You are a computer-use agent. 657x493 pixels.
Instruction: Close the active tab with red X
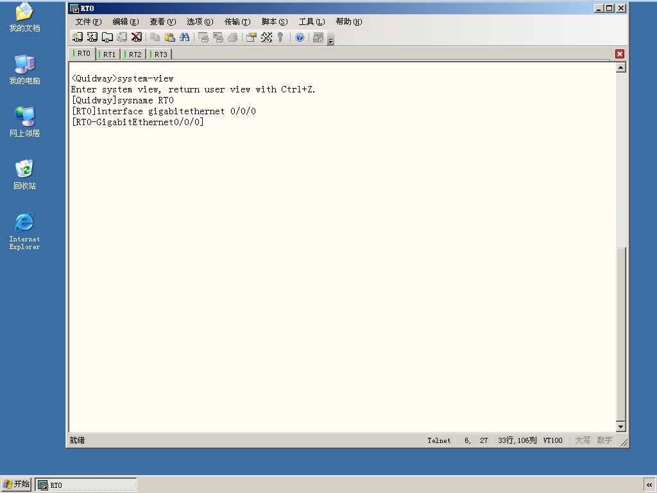[x=620, y=54]
